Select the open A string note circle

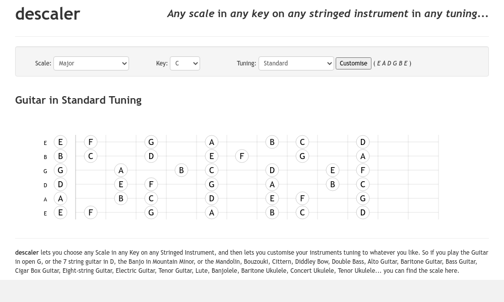(x=60, y=198)
